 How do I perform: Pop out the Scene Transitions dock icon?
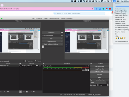coord(91,80)
